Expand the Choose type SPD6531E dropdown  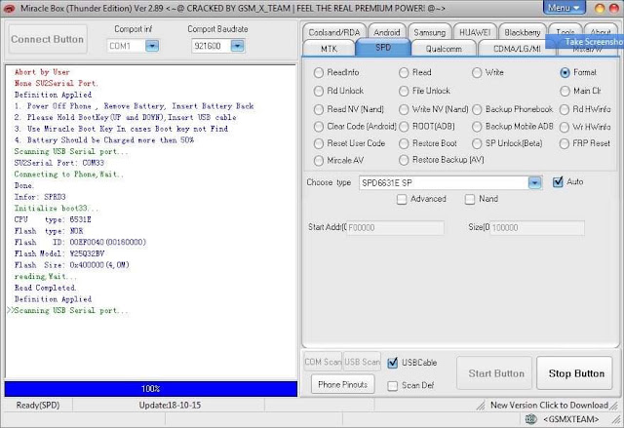click(535, 183)
